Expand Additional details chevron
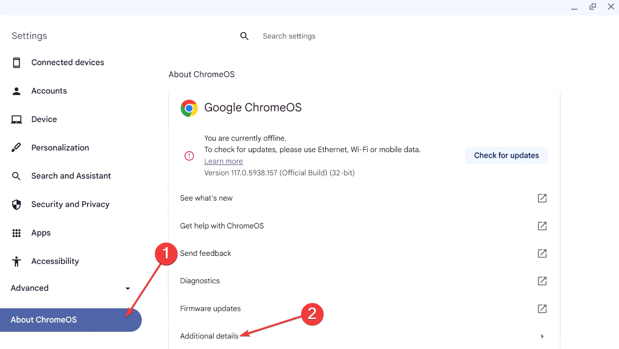 tap(542, 336)
